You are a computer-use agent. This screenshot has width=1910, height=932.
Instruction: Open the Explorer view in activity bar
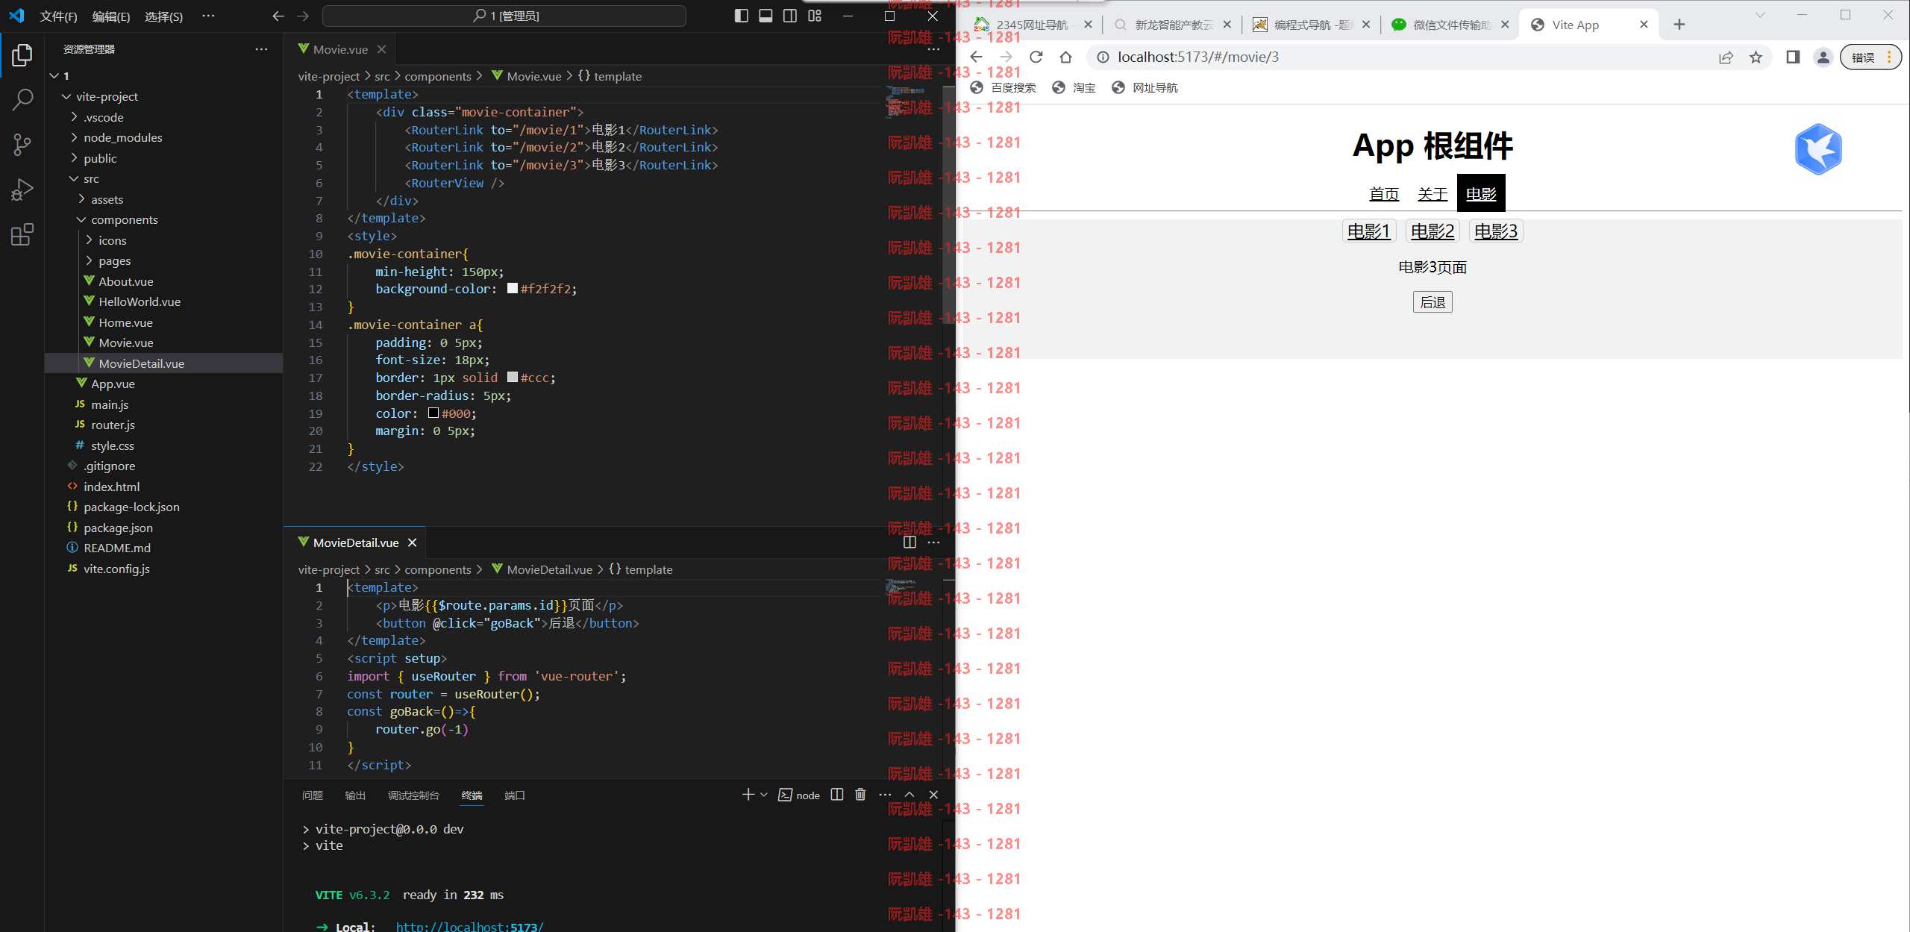[x=22, y=54]
